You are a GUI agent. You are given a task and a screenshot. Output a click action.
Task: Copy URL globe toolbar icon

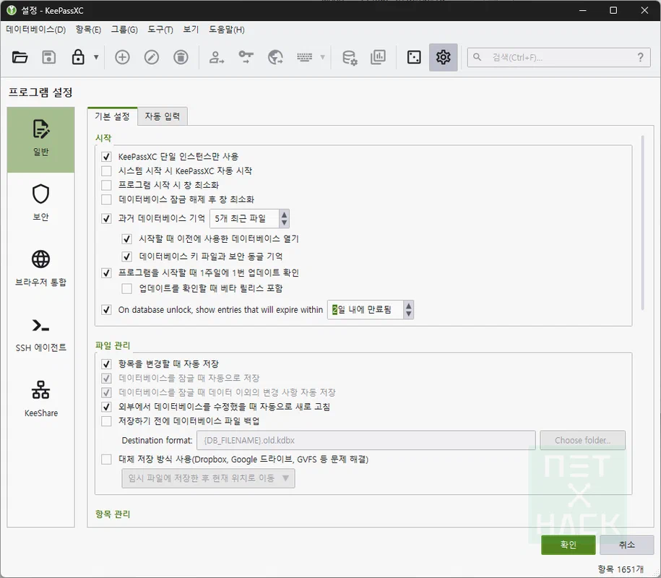(x=275, y=57)
